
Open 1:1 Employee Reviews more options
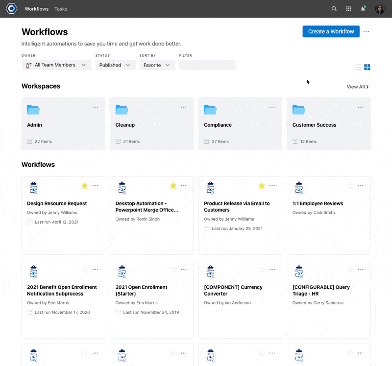(361, 185)
